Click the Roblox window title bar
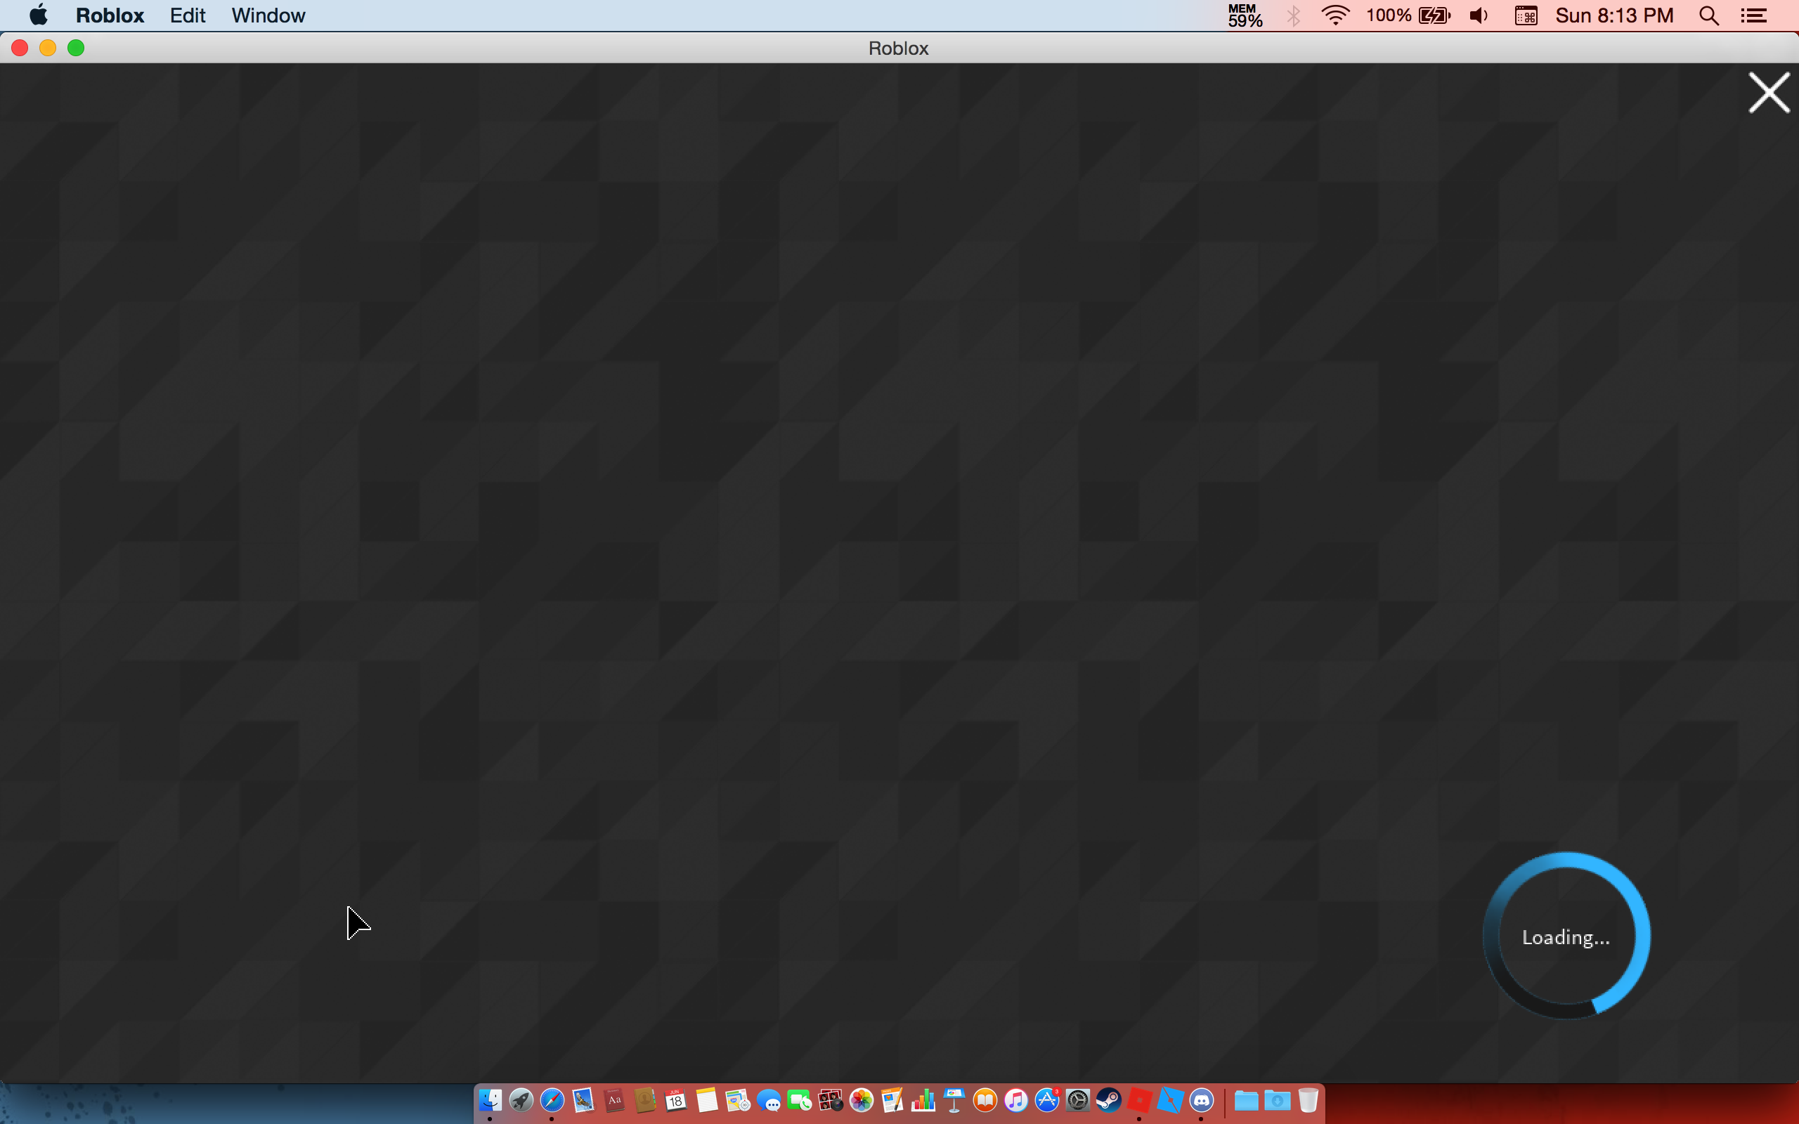 [898, 48]
